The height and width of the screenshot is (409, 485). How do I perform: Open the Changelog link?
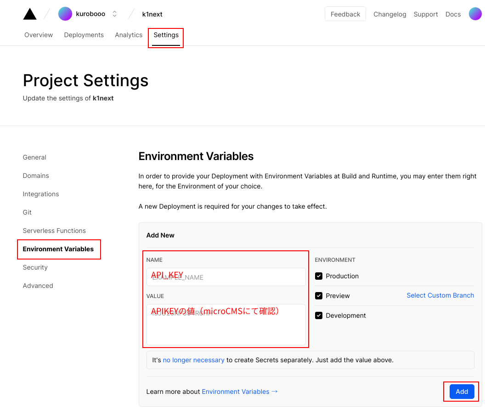pos(390,14)
